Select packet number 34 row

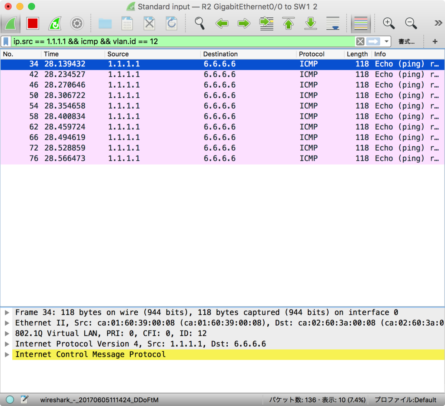click(222, 64)
